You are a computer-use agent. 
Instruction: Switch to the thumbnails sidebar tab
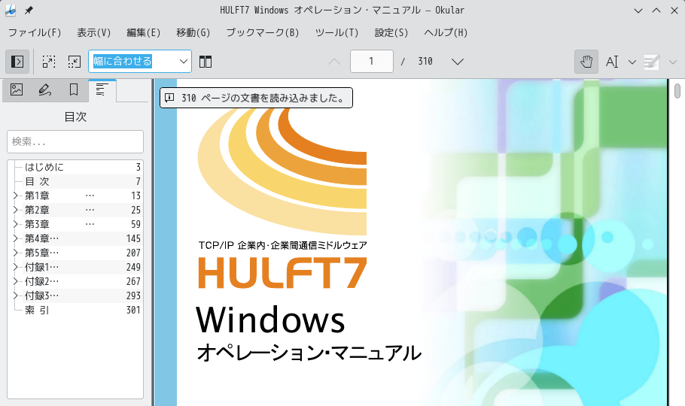pyautogui.click(x=17, y=90)
